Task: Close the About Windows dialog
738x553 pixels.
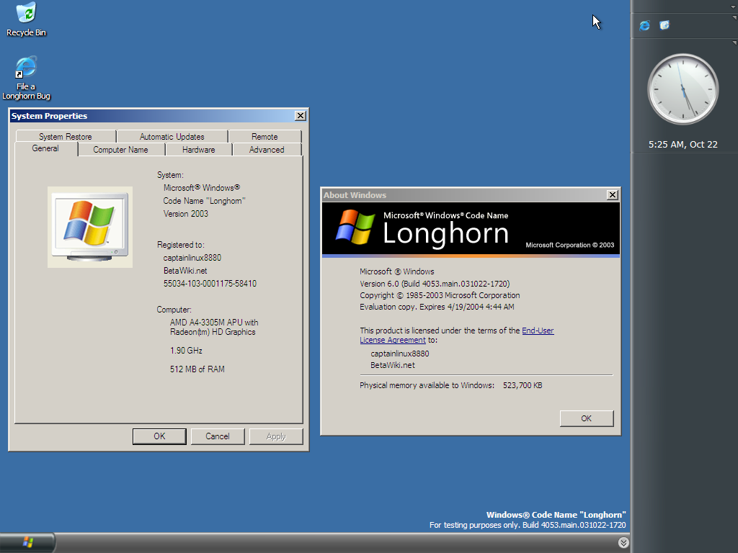Action: (612, 194)
